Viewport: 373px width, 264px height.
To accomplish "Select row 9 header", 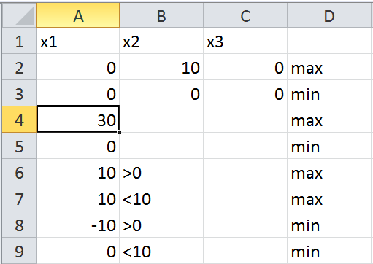I will tap(20, 251).
